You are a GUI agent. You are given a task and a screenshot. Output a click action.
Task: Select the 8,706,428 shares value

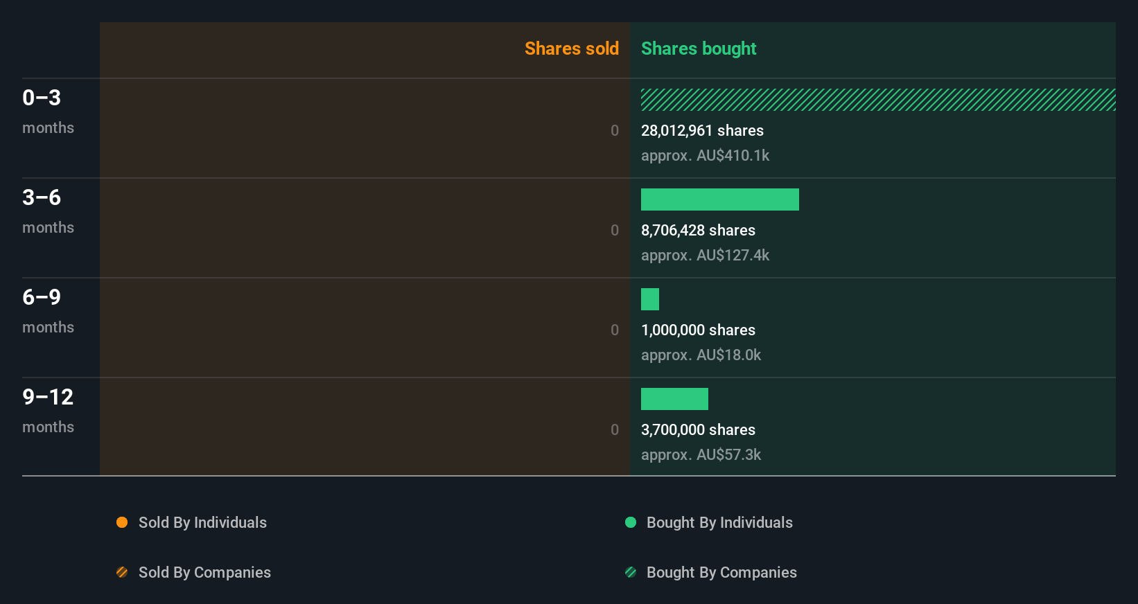[698, 230]
